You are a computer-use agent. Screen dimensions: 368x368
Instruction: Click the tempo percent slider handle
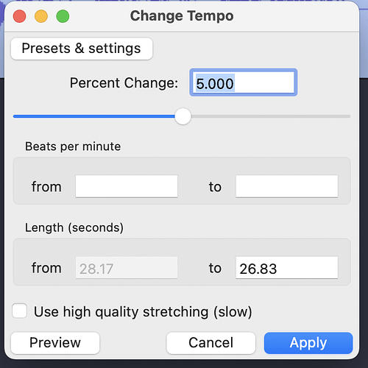pyautogui.click(x=183, y=116)
